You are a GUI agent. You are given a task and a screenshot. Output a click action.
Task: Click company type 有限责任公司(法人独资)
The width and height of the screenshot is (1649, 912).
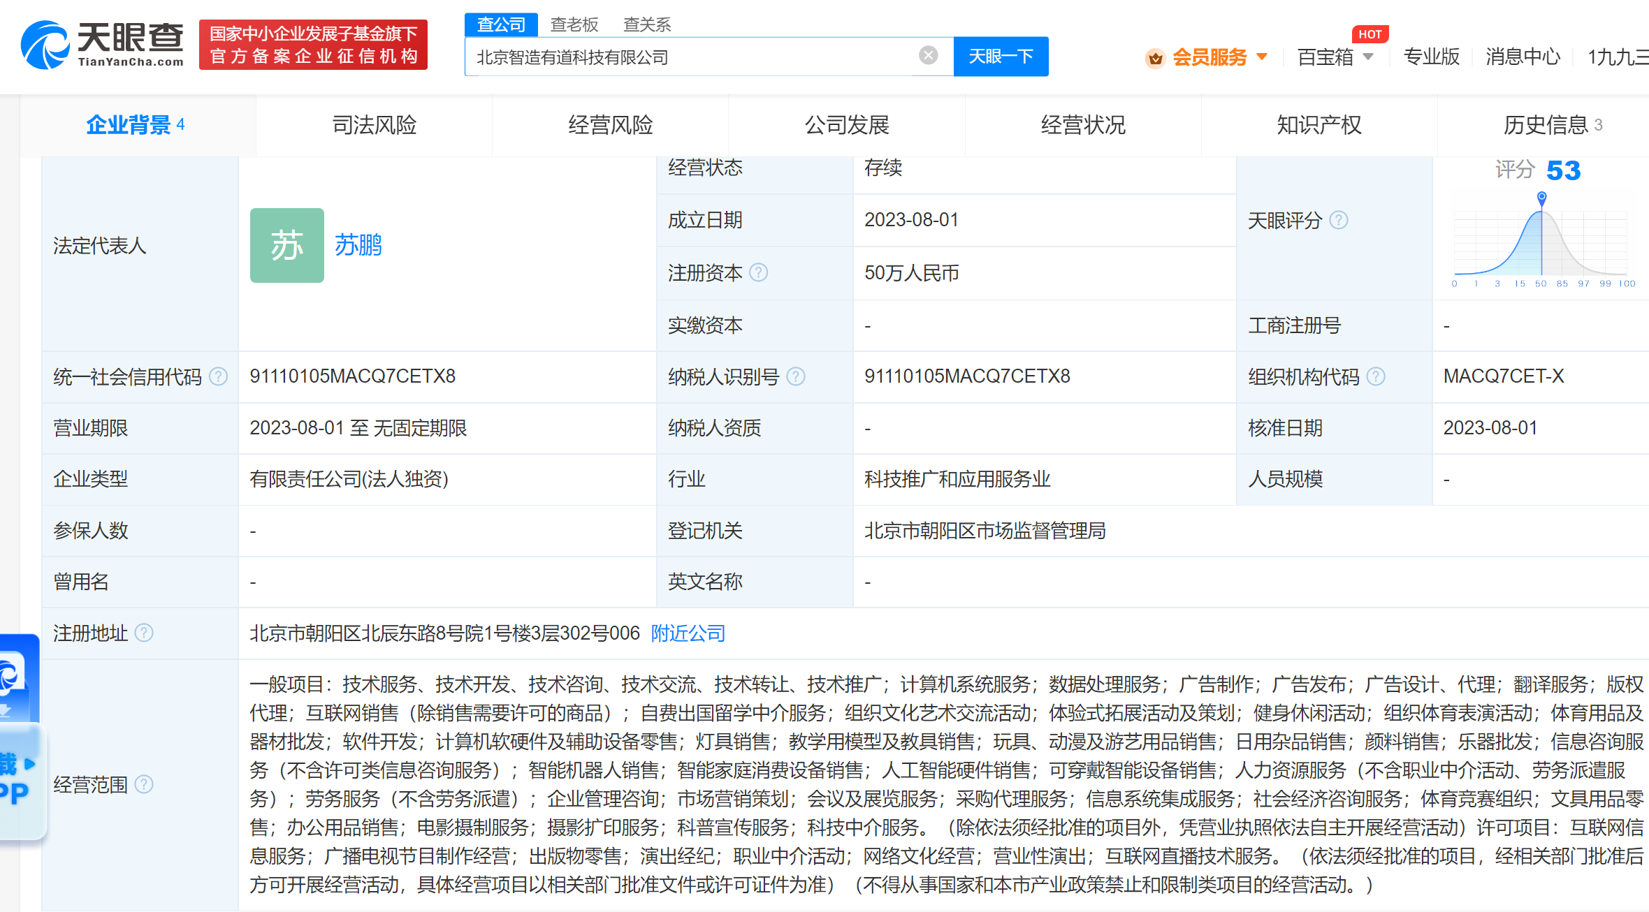click(349, 479)
